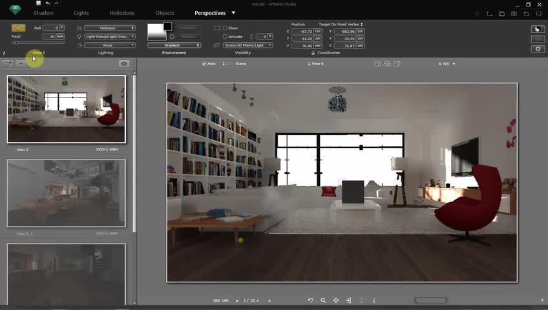The image size is (548, 310).
Task: Uncheck the Auto checkbox above viewport
Action: coord(204,63)
